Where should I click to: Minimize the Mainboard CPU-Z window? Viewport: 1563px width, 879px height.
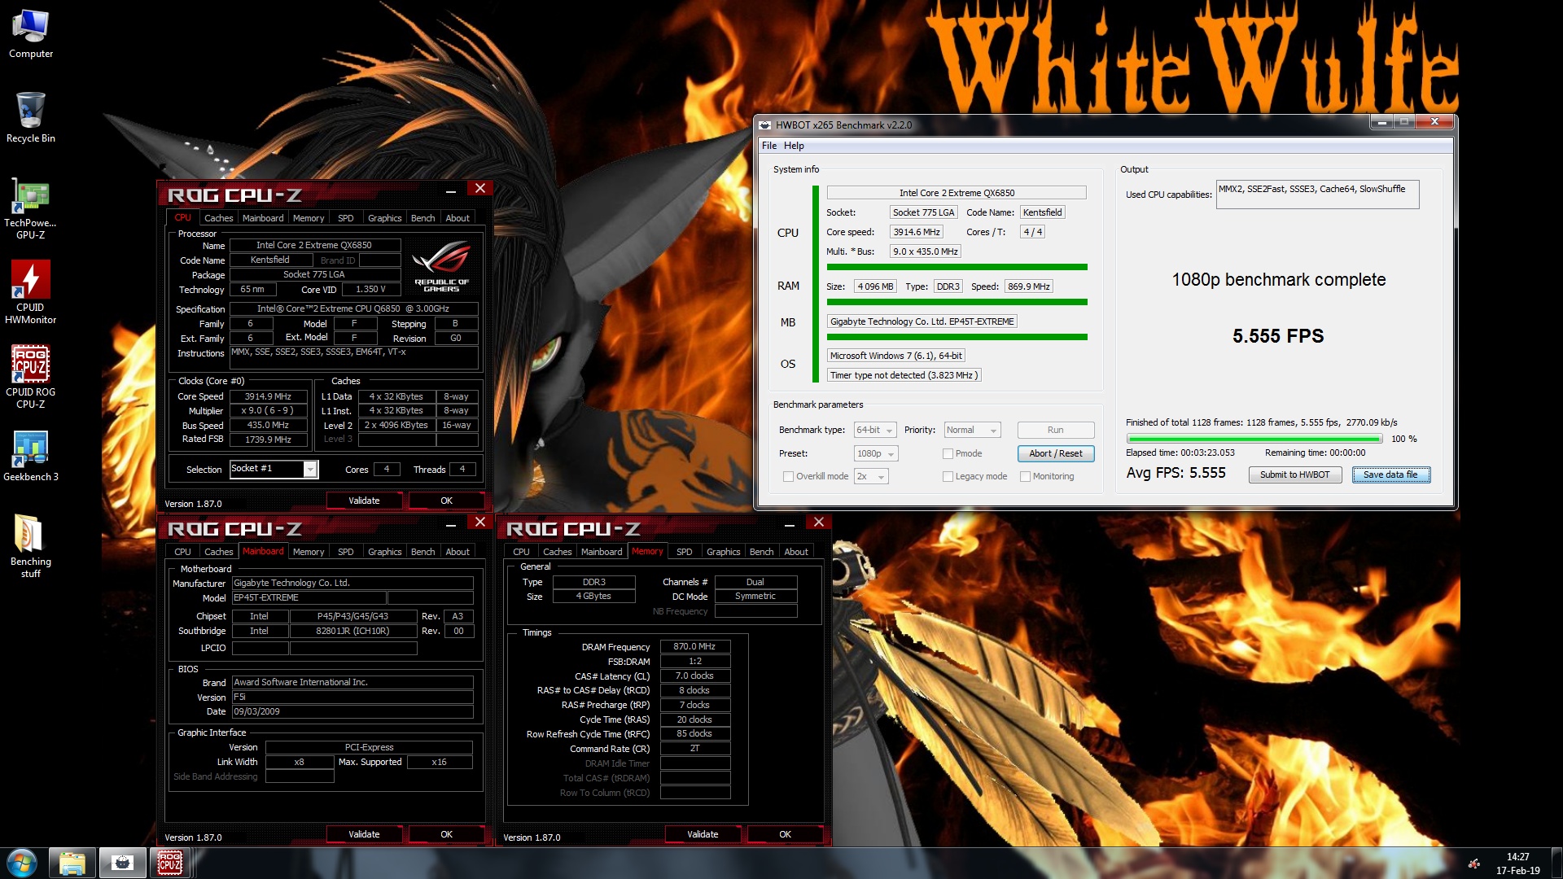[x=450, y=524]
